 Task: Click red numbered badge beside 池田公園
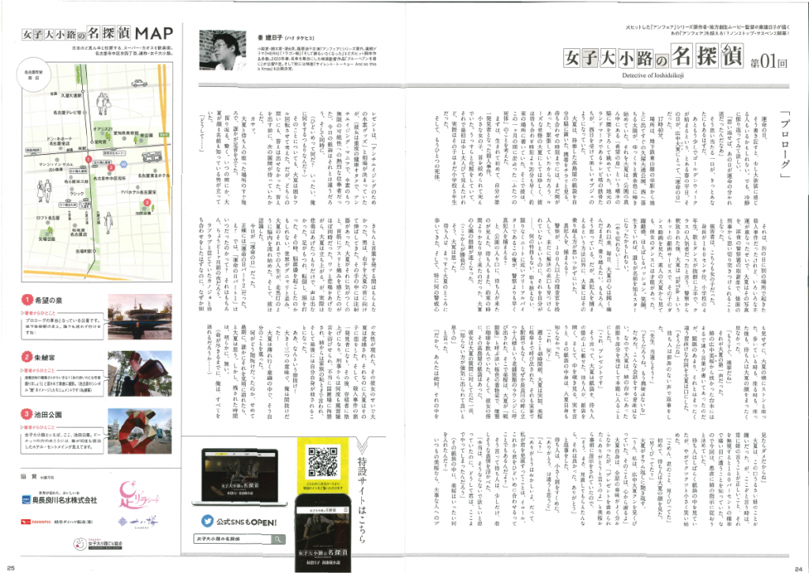[x=27, y=414]
